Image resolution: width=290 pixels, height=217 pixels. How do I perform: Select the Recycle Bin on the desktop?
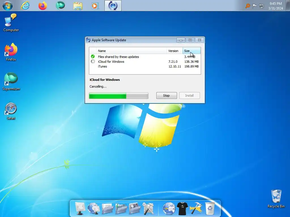[276, 199]
